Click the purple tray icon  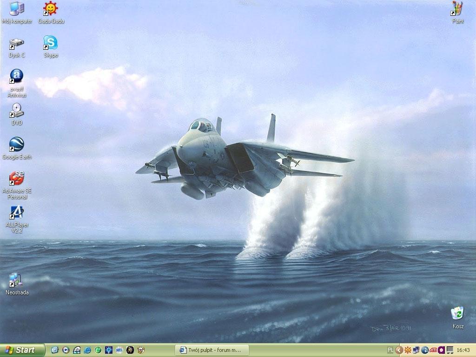[x=441, y=350]
